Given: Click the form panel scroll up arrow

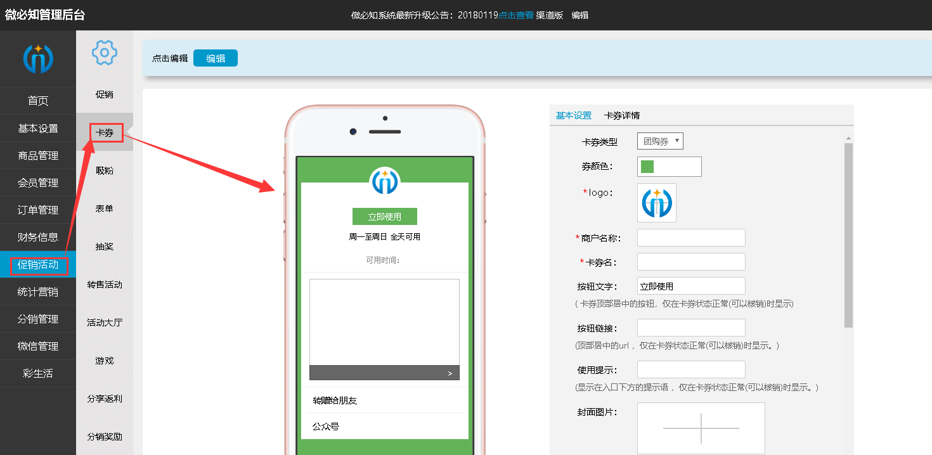Looking at the screenshot, I should pyautogui.click(x=848, y=138).
